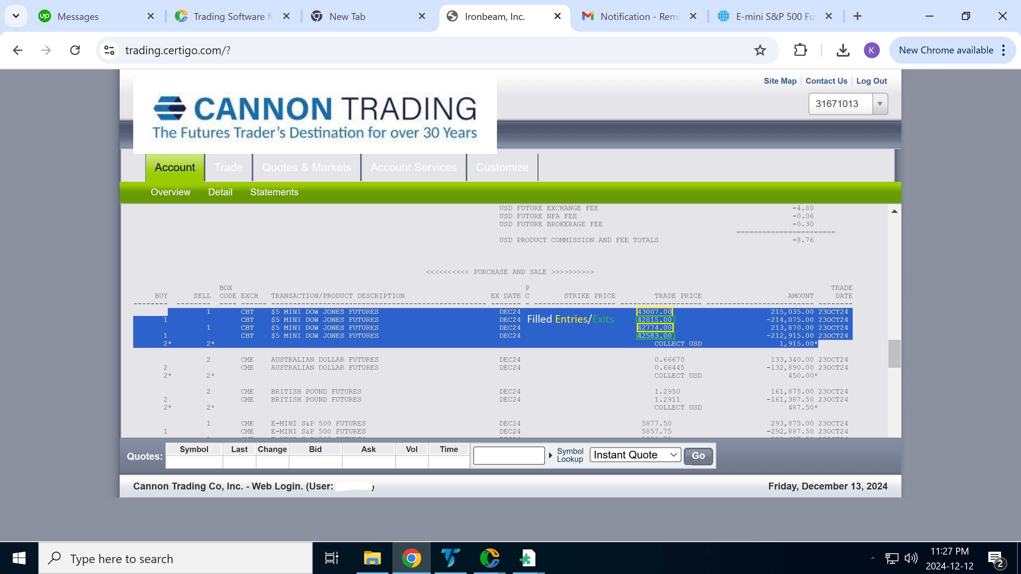Image resolution: width=1021 pixels, height=574 pixels.
Task: Open the Extensions puzzle icon
Action: [x=800, y=50]
